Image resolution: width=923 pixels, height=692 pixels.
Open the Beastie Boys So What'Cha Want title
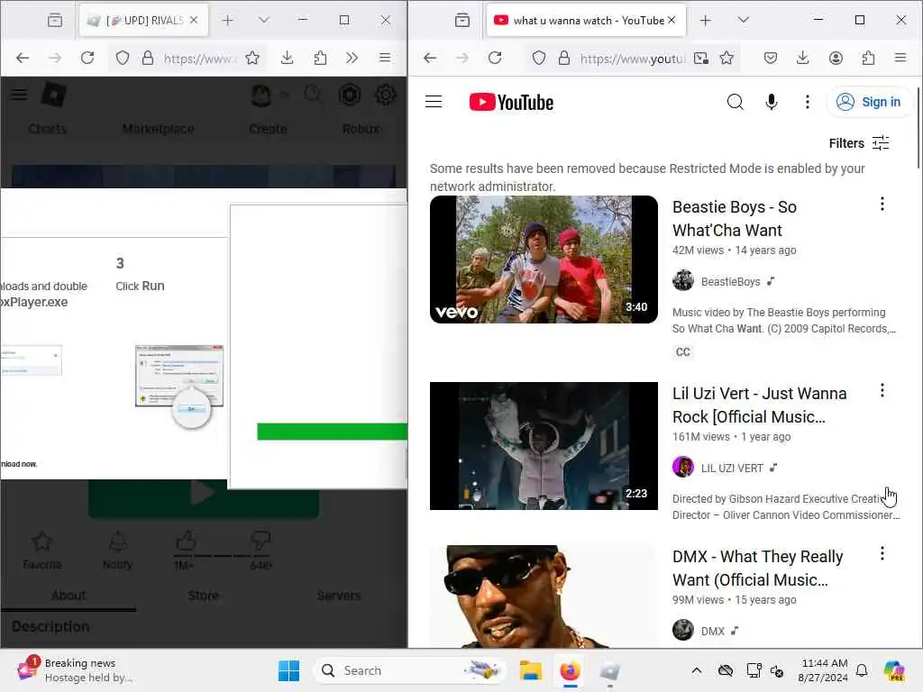click(734, 218)
